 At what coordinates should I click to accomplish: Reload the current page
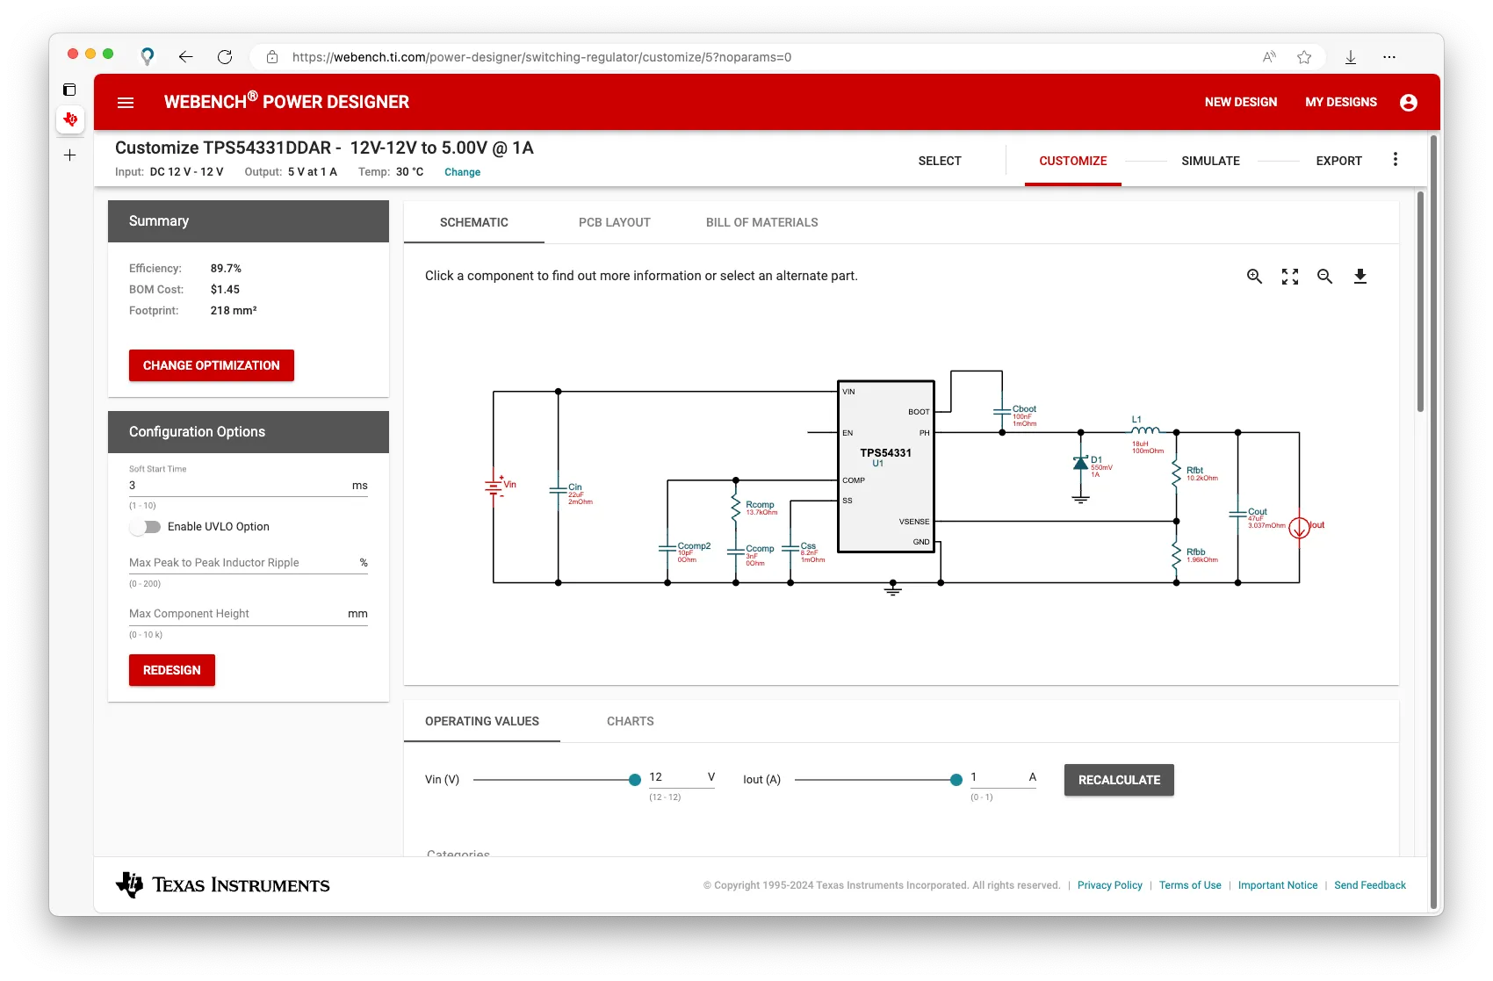coord(225,57)
